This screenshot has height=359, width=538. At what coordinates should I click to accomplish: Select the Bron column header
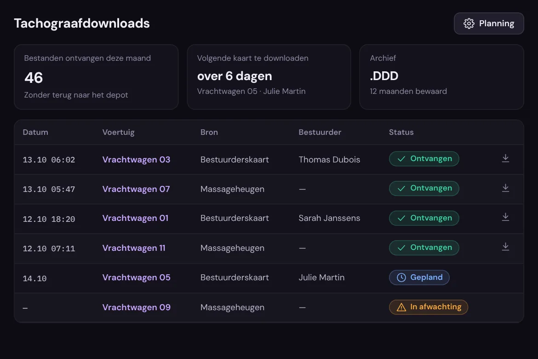(209, 132)
